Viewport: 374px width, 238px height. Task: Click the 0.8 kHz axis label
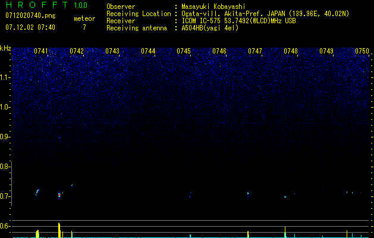coord(5,167)
